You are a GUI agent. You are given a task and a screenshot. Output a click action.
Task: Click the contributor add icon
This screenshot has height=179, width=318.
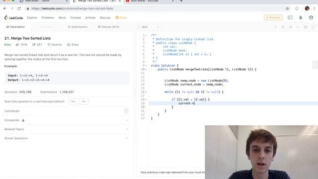(x=126, y=111)
